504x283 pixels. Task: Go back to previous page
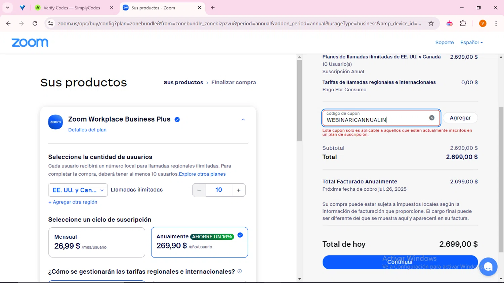point(8,23)
